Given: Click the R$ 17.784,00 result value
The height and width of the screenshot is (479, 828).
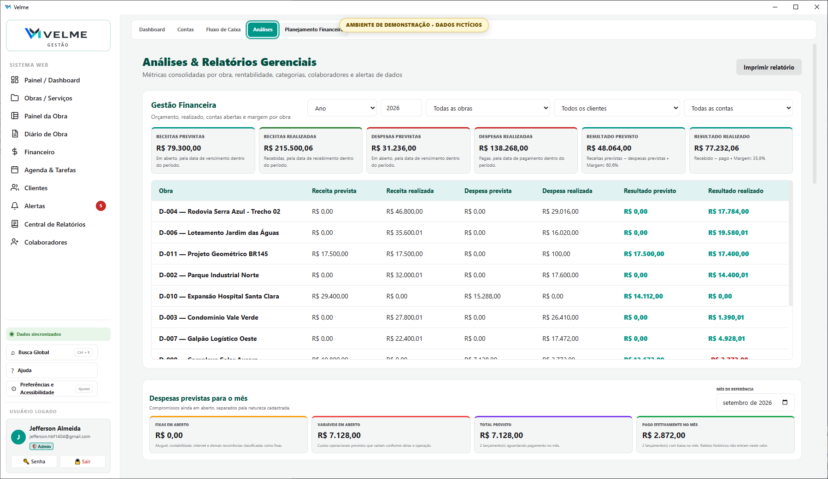Looking at the screenshot, I should [x=728, y=211].
